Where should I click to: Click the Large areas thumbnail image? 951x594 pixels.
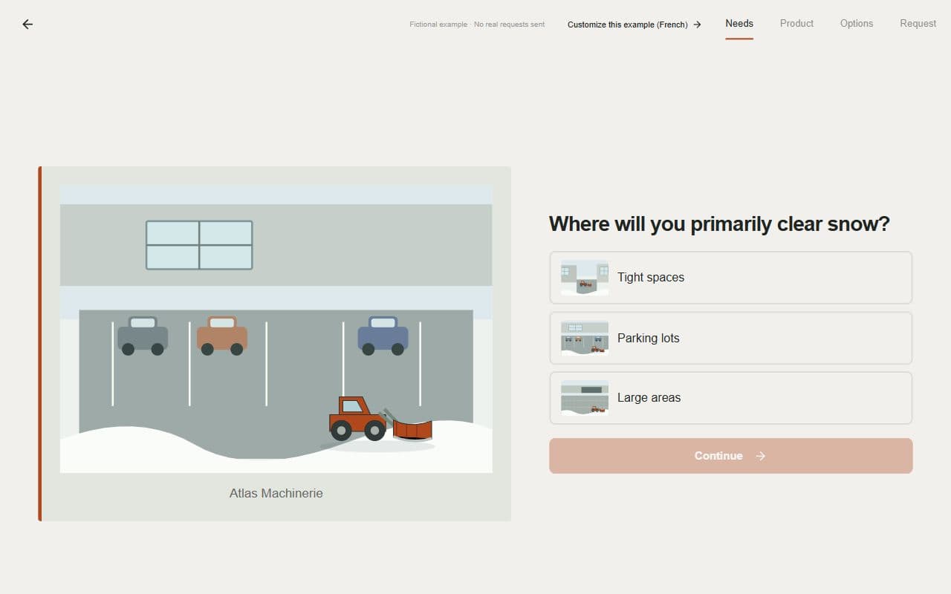[585, 398]
